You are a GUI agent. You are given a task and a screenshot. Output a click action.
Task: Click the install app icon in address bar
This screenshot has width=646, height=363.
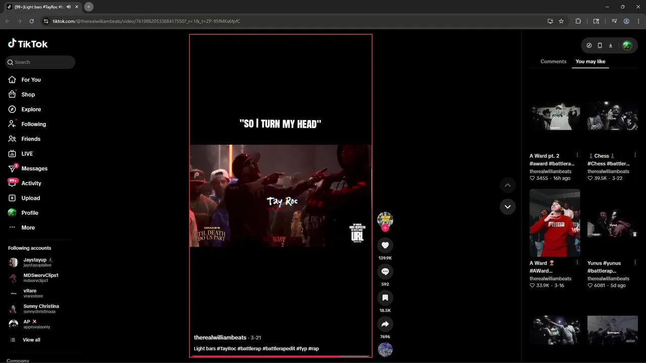coord(550,21)
